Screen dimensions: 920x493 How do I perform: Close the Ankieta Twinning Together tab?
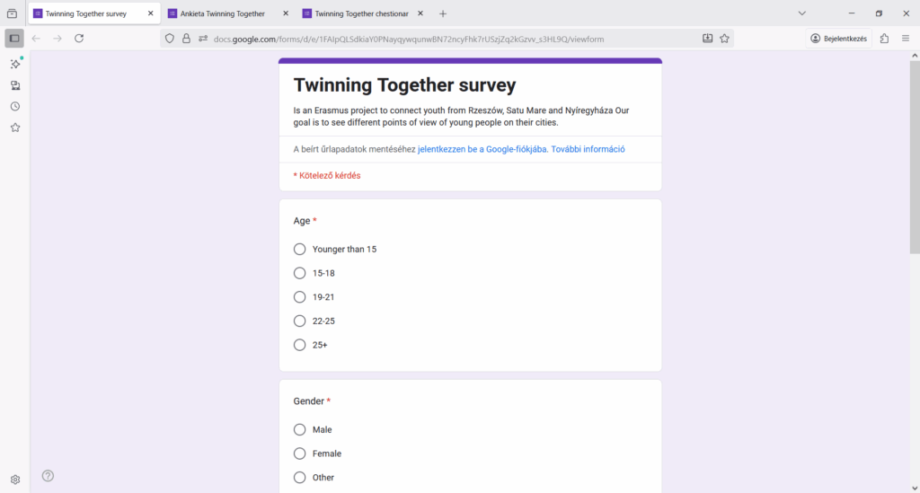click(x=286, y=13)
